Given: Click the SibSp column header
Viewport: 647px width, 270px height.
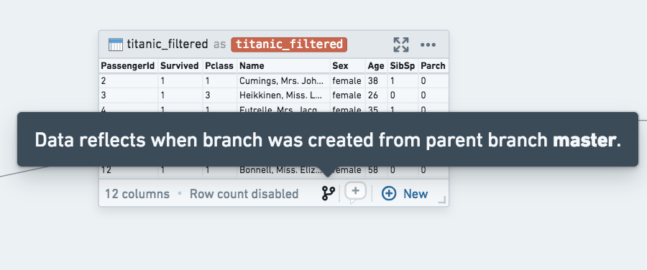Looking at the screenshot, I should coord(403,66).
